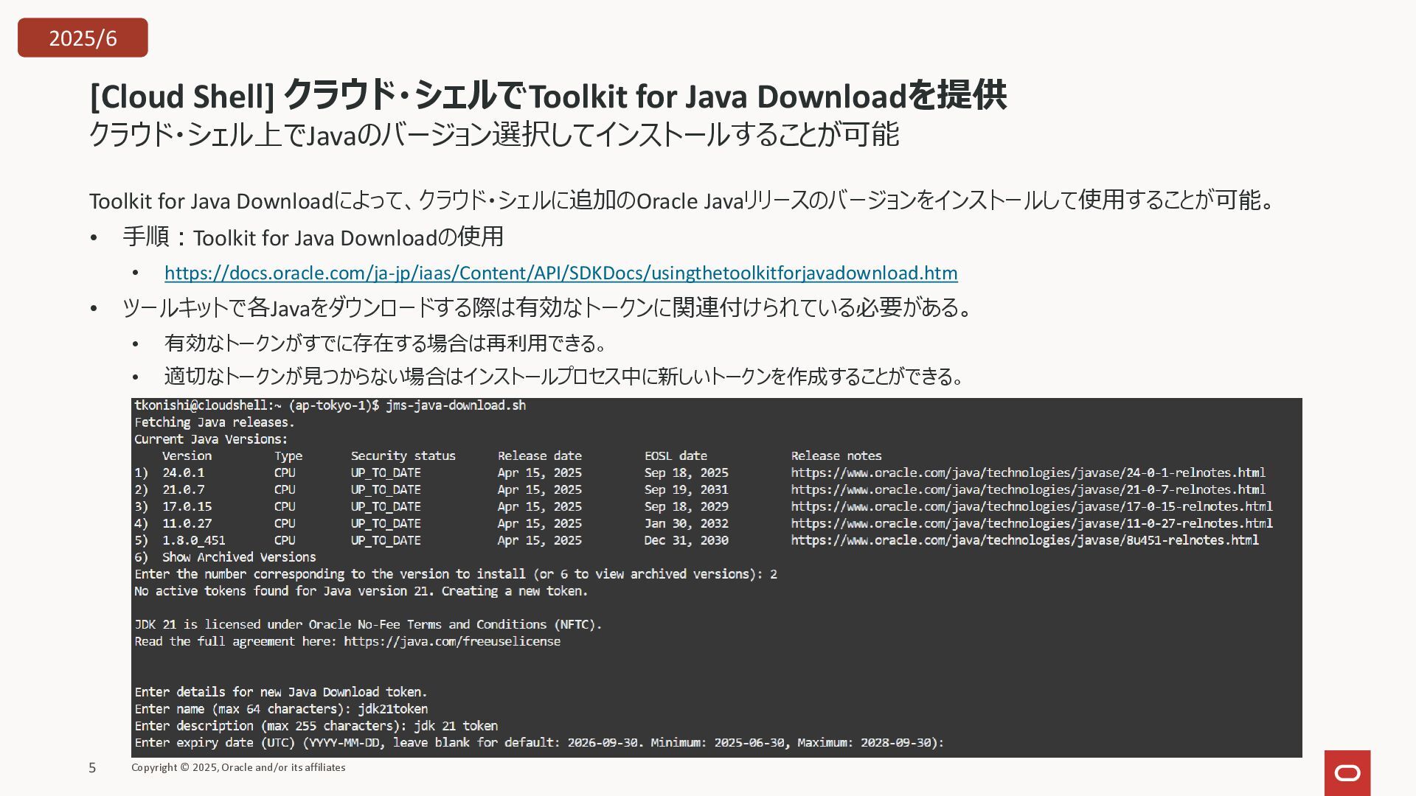Viewport: 1416px width, 796px height.
Task: Click the 'EOSL date' column header
Action: coord(676,456)
